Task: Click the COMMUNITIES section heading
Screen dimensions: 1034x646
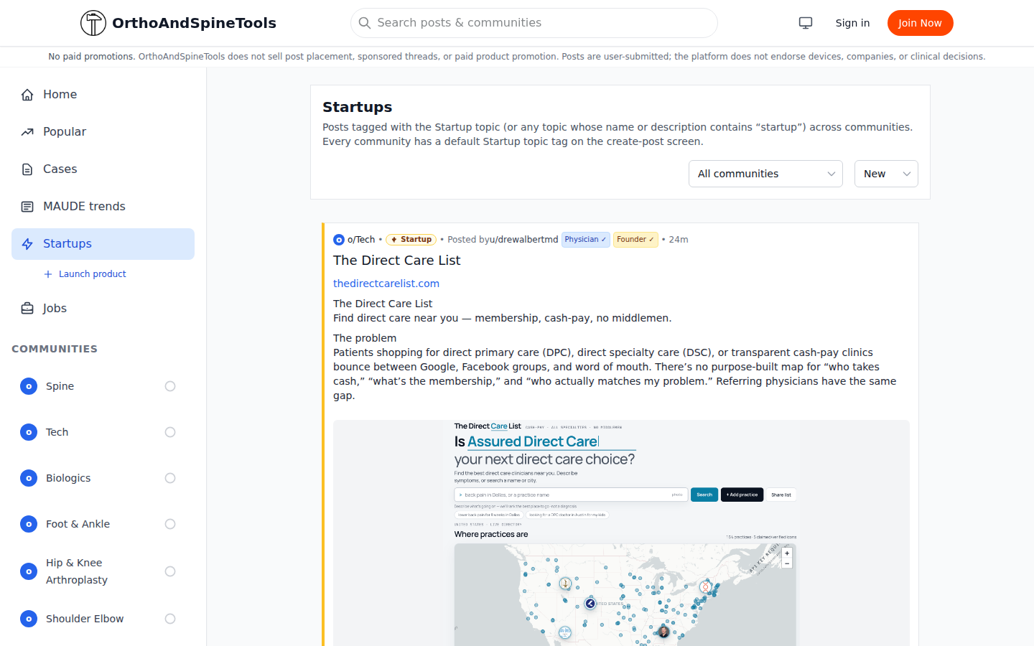Action: coord(55,349)
